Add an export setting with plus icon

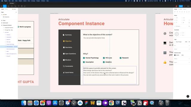point(189,62)
